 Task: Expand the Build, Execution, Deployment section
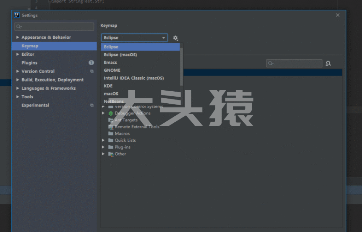(x=18, y=80)
